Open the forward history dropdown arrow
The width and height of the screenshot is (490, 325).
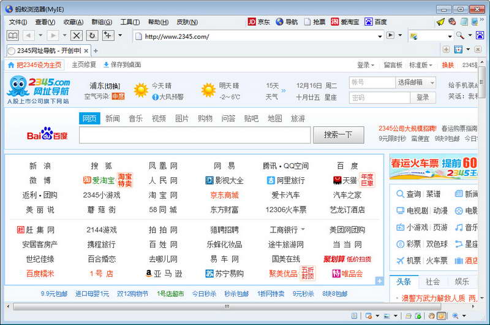click(x=65, y=36)
